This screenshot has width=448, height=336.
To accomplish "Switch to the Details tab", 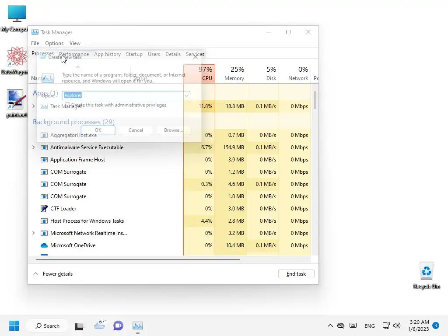I will [173, 54].
